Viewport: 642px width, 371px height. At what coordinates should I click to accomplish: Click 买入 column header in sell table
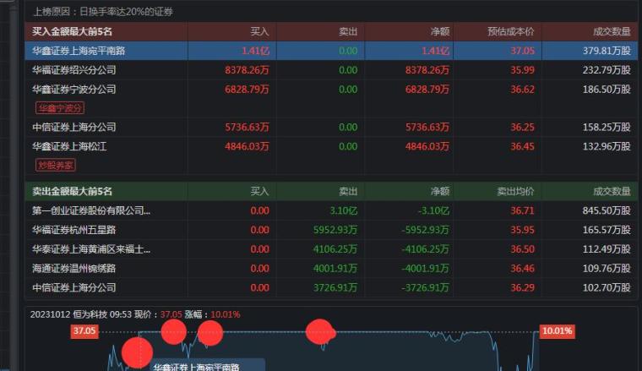259,191
